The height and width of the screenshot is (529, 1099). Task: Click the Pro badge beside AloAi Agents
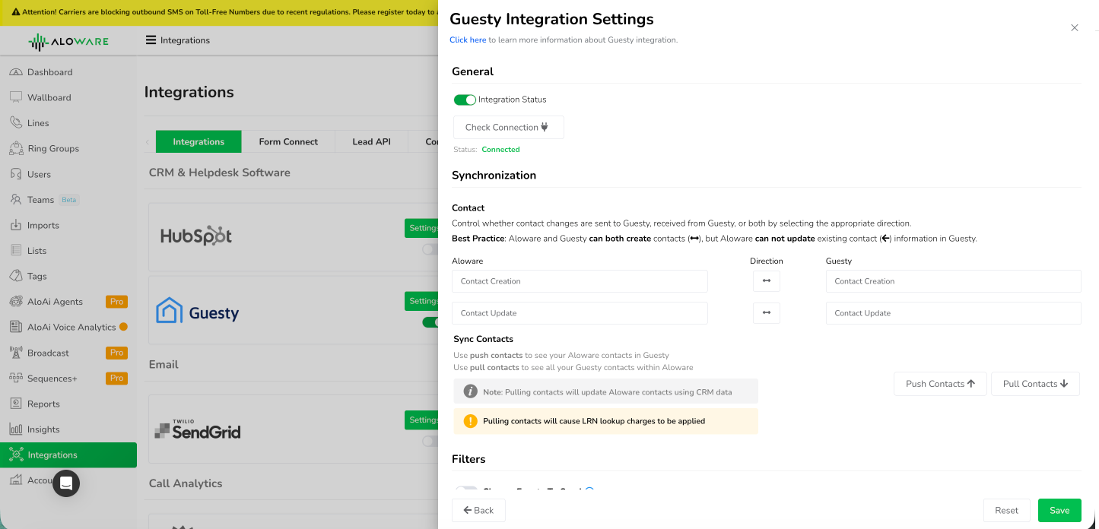(x=116, y=302)
